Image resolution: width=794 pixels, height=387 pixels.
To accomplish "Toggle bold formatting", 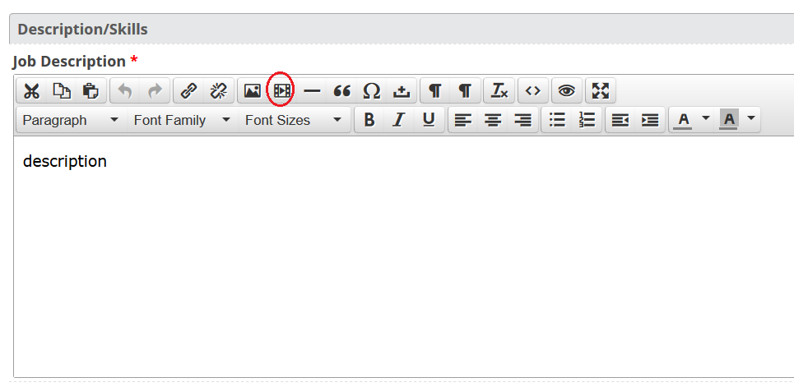I will click(x=369, y=120).
